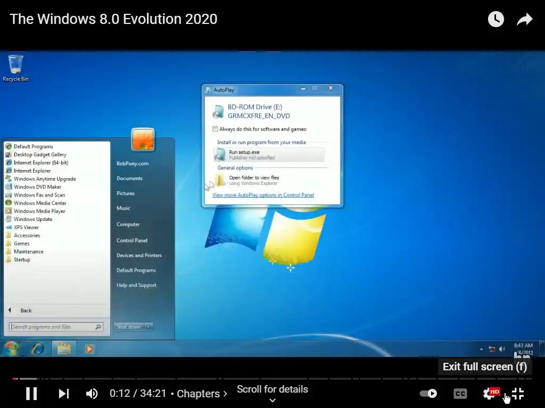Open Computer from the Start menu

[128, 225]
